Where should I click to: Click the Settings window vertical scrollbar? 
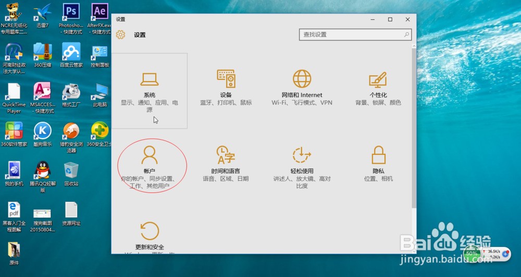[x=414, y=127]
